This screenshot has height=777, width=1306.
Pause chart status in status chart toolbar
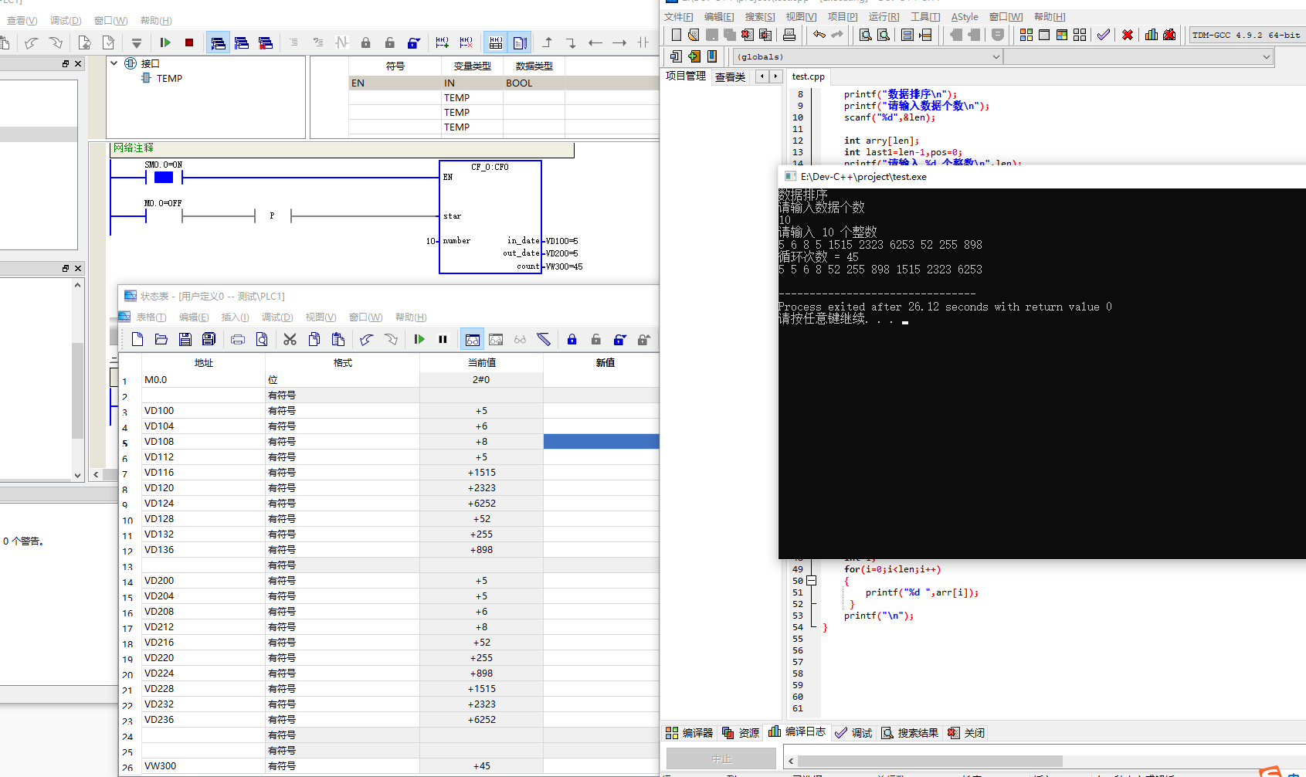tap(443, 339)
